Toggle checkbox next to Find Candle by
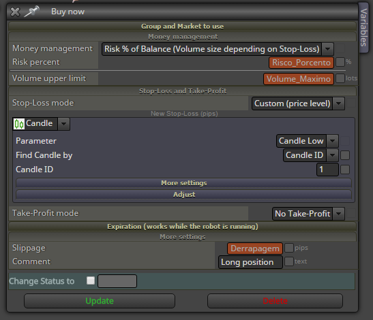The image size is (373, 320). tap(345, 155)
